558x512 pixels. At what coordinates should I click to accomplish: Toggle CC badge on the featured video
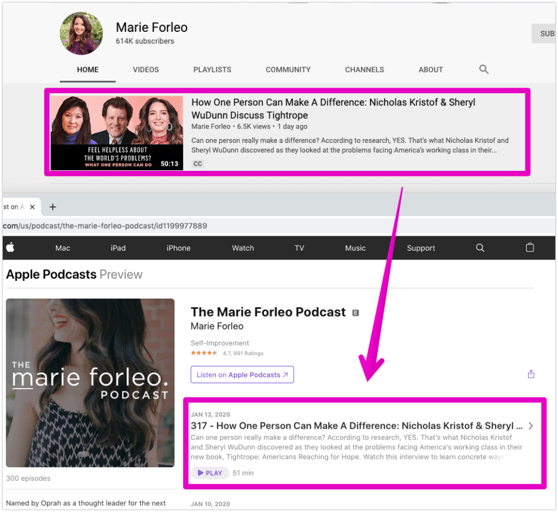click(x=198, y=164)
